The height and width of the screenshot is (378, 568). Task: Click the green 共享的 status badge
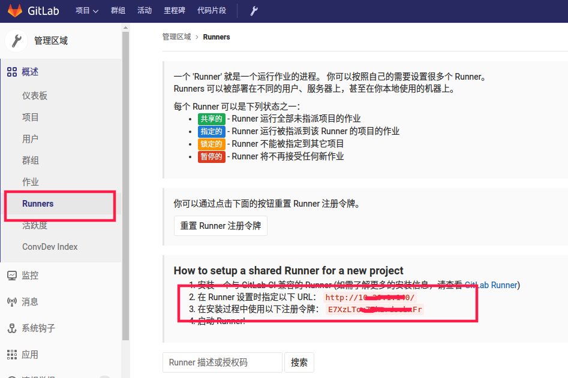coord(212,119)
